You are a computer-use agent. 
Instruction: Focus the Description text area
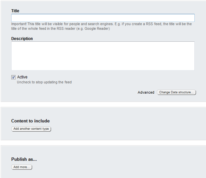pos(103,56)
